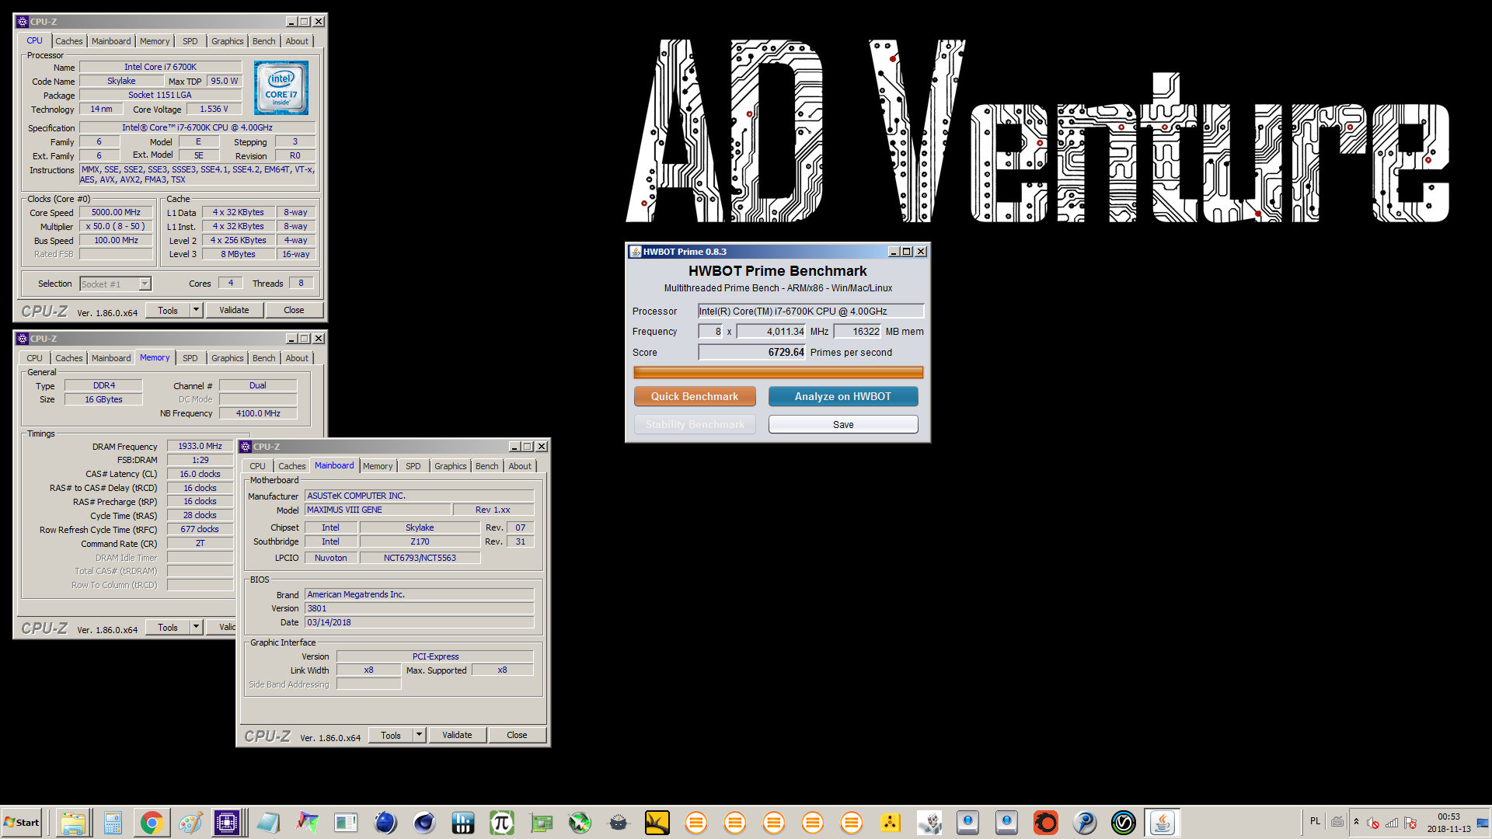Select CPU tab in CPU-Z Mainboard window
Viewport: 1492px width, 839px height.
coord(258,466)
